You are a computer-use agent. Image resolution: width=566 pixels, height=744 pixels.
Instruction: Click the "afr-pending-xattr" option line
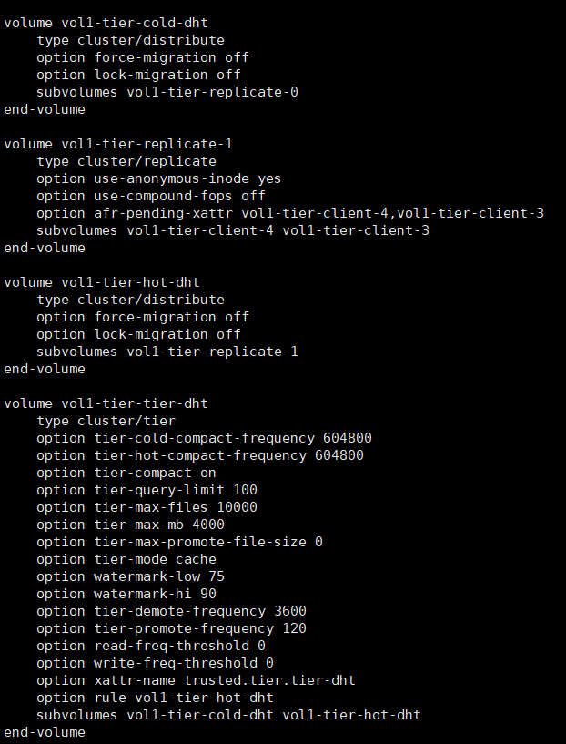click(289, 213)
